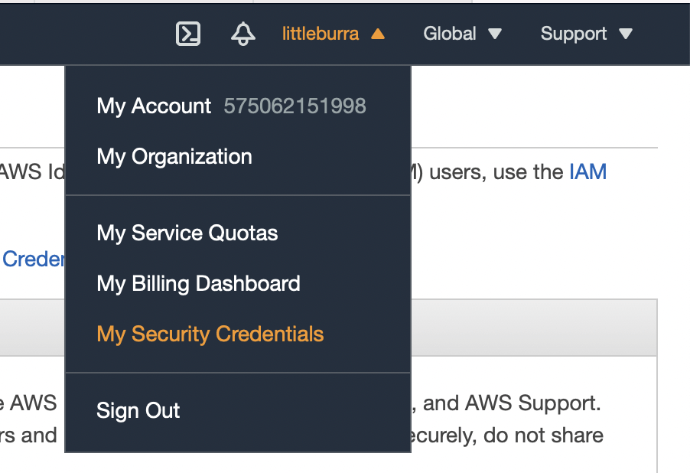690x473 pixels.
Task: Go to My Service Quotas
Action: click(x=187, y=233)
